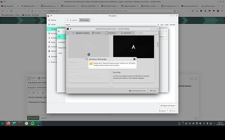This screenshot has height=140, width=225.
Task: Collapse the editor with chevron-down icon
Action: click(196, 78)
